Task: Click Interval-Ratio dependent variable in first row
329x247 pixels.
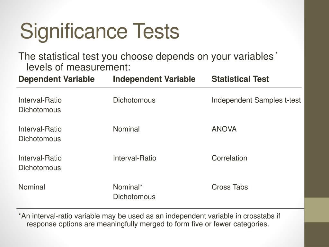Action: pyautogui.click(x=40, y=100)
